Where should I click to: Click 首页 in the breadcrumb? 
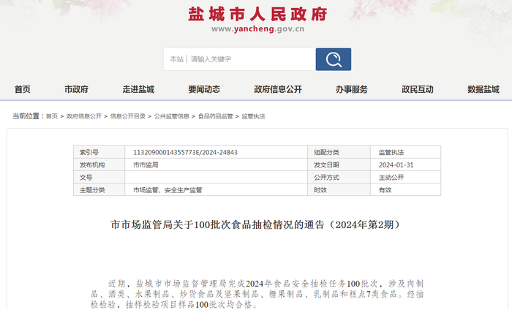[52, 116]
